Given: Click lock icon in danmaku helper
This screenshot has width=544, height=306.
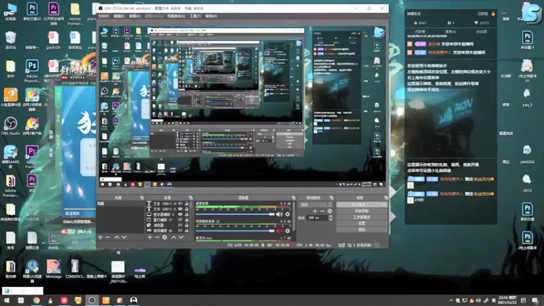Looking at the screenshot, I should (493, 14).
